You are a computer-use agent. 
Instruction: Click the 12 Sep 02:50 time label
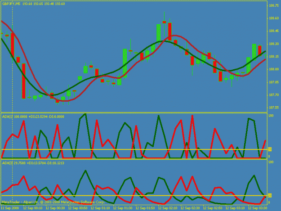click(213, 208)
